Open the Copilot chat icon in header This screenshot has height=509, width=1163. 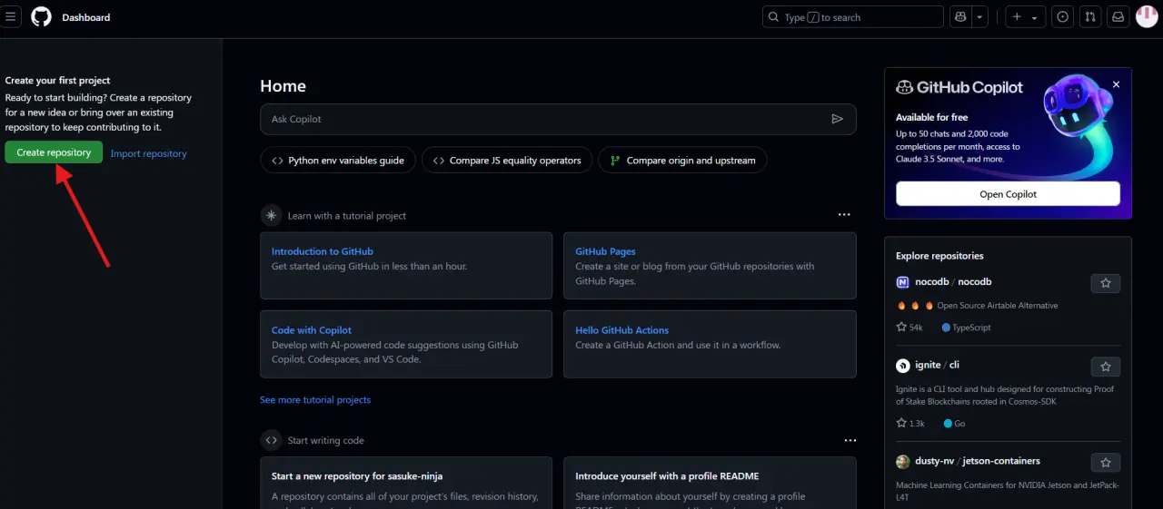click(960, 17)
